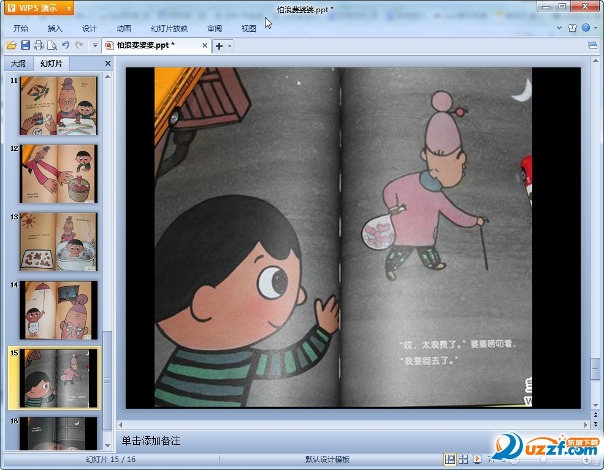Screen dimensions: 604x470
Task: Switch to Slide Sorter view icon
Action: point(464,459)
